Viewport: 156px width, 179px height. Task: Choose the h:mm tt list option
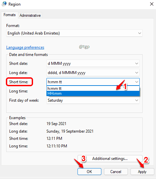pyautogui.click(x=93, y=89)
